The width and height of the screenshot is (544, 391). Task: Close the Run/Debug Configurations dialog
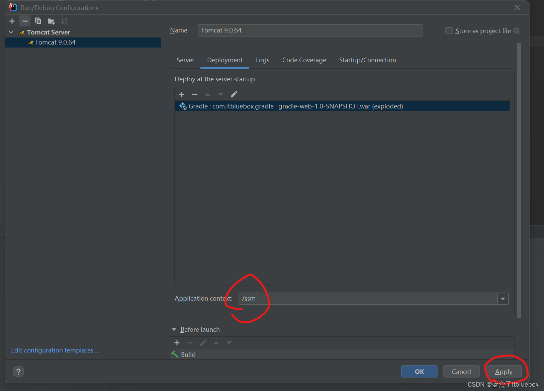[x=517, y=7]
